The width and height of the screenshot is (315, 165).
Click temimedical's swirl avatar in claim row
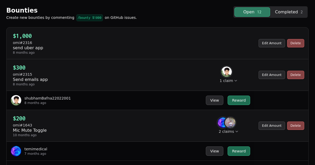coord(16,151)
